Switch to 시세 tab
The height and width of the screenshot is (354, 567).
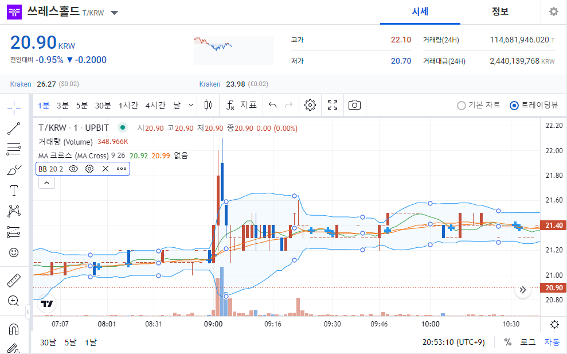tap(420, 11)
